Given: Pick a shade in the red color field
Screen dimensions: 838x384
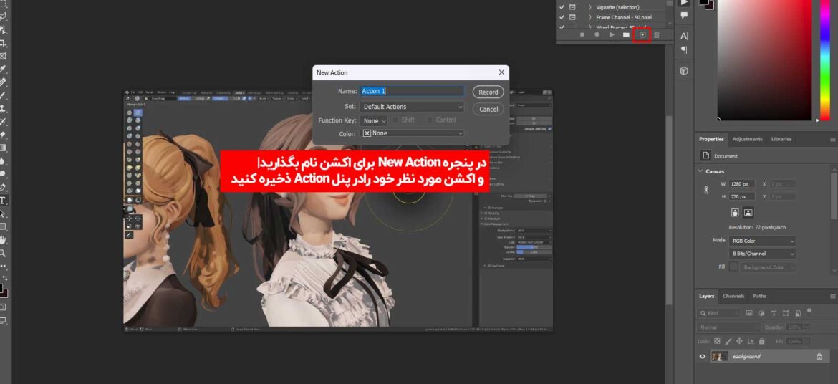Looking at the screenshot, I should (x=764, y=60).
